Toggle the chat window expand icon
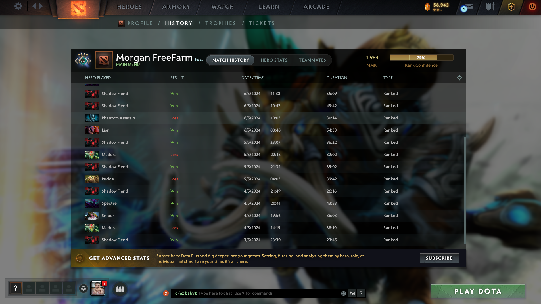 pyautogui.click(x=352, y=294)
